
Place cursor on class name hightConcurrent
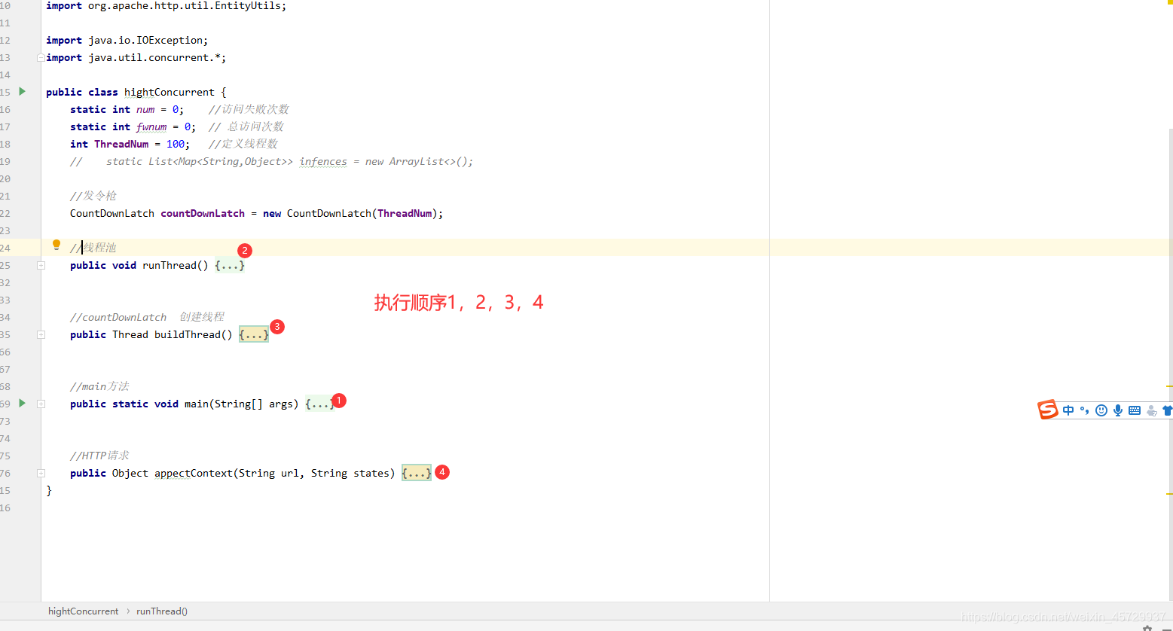click(x=169, y=92)
